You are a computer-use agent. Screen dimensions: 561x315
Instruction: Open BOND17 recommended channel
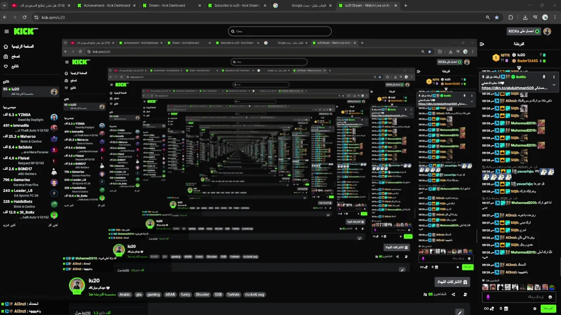30,171
